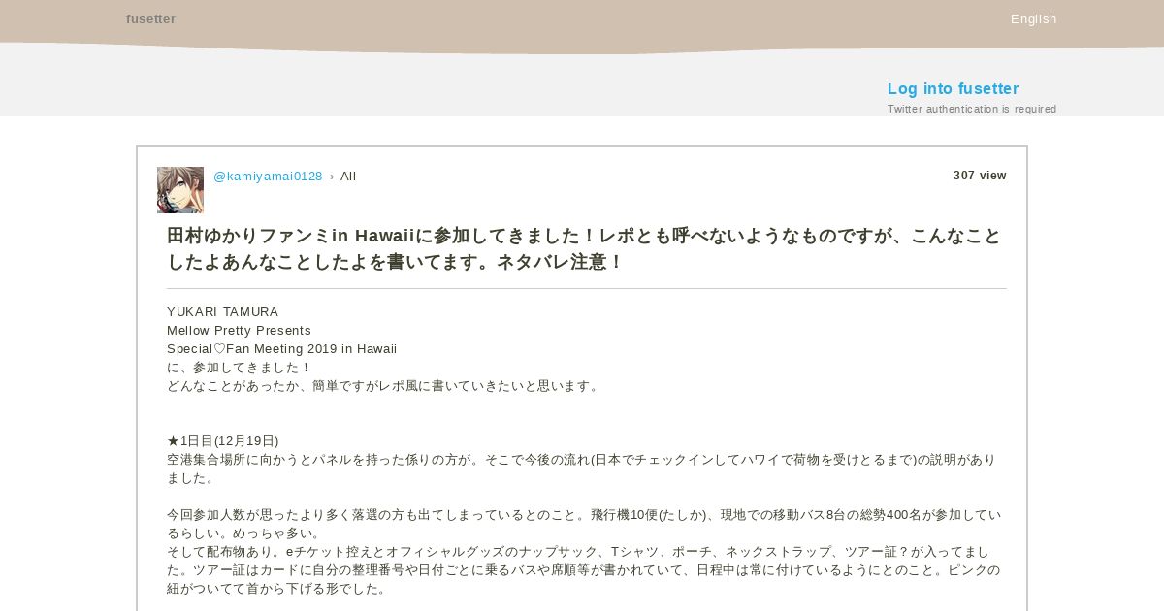Click the 空港集合場所に向かうと paragraph
The height and width of the screenshot is (611, 1164).
[x=582, y=468]
